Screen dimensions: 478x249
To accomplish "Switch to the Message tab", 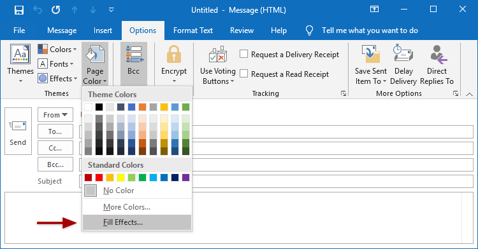I will (x=62, y=30).
